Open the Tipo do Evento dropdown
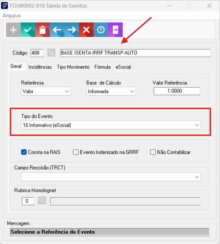Screen dimensions: 220x244 click(x=111, y=125)
